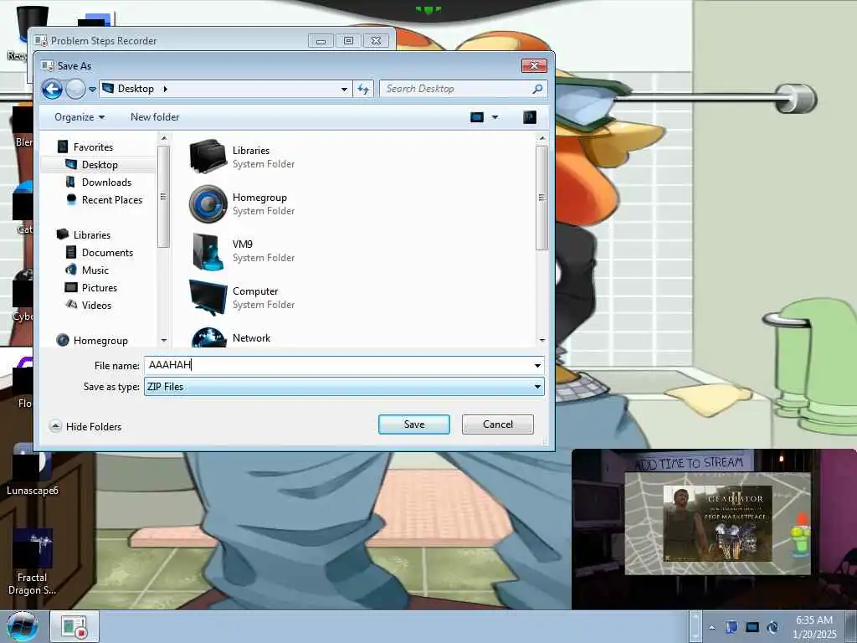Click the Network folder icon

click(208, 337)
